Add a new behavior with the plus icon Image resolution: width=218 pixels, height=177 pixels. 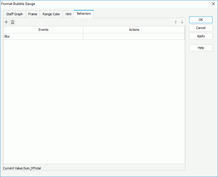click(6, 22)
